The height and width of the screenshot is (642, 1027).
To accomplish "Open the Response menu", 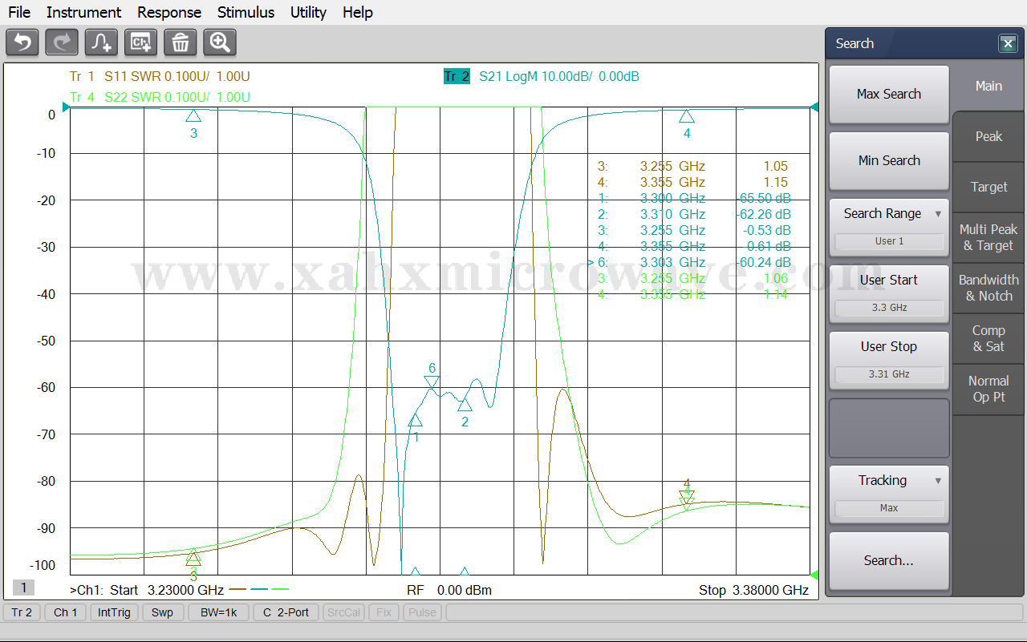I will pyautogui.click(x=169, y=12).
